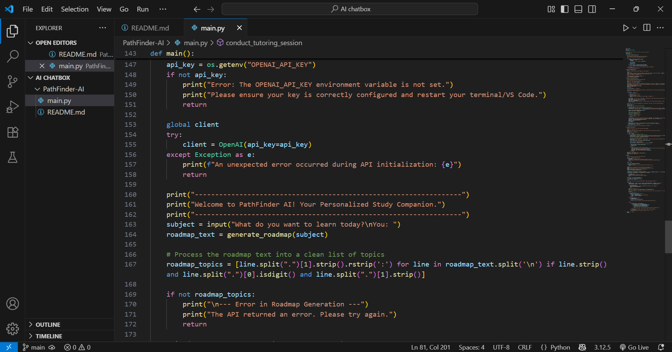Expand the Timeline section
The width and height of the screenshot is (672, 352).
(x=49, y=336)
